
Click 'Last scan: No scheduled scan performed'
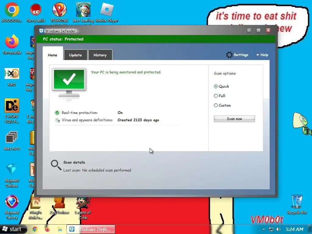point(97,170)
